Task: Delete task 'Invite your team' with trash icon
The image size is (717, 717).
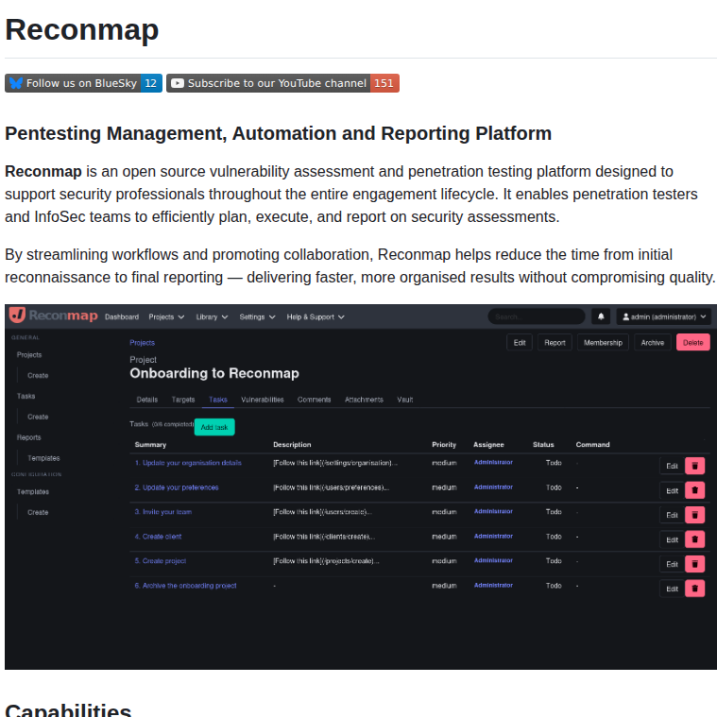Action: coord(694,515)
